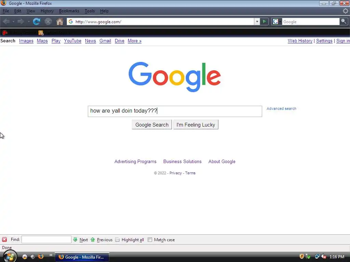Viewport: 350px width, 262px height.
Task: Click the Stop loading button
Action: [x=48, y=21]
